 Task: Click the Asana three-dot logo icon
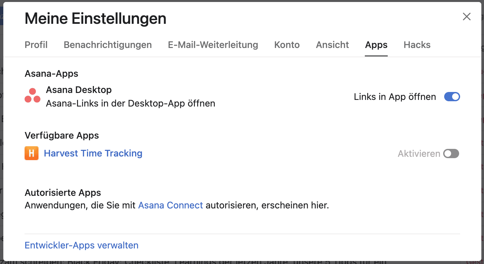(33, 96)
